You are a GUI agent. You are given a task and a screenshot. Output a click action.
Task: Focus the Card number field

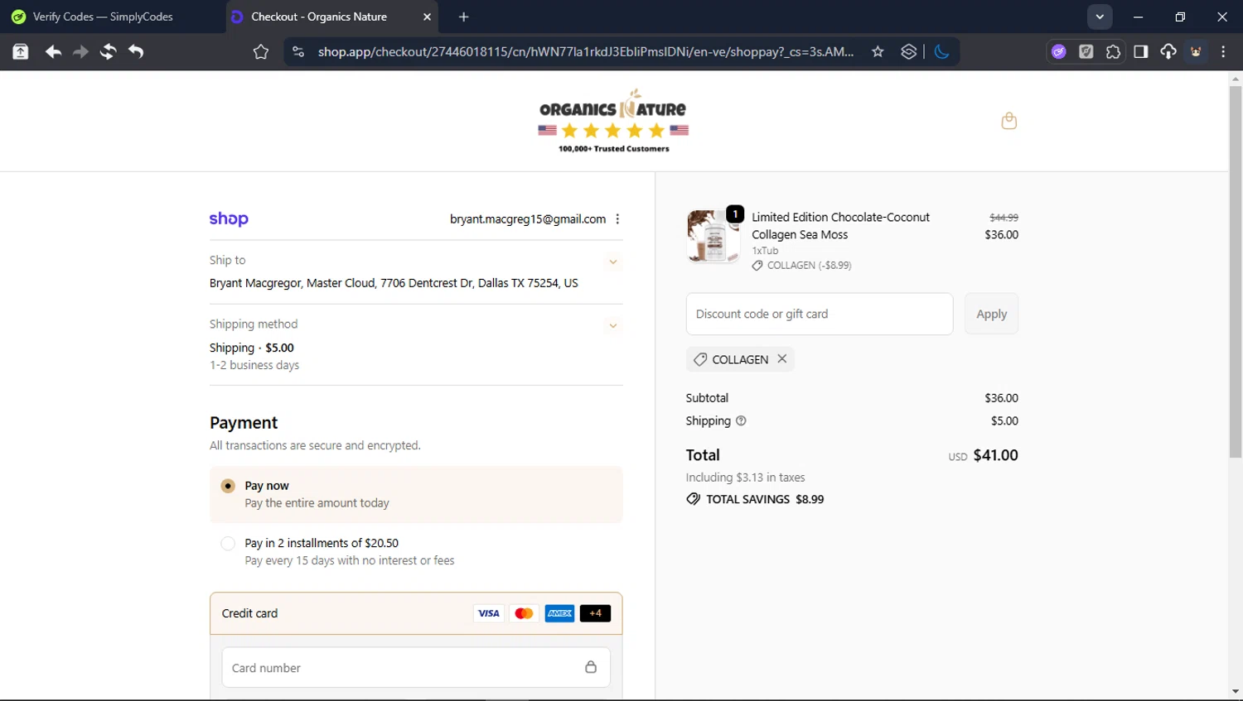(x=416, y=667)
